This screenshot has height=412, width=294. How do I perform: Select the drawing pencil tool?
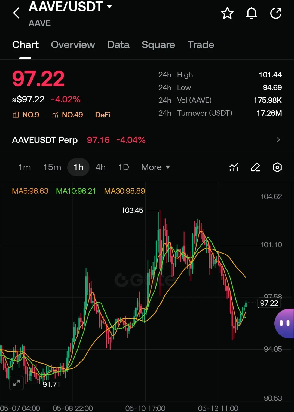click(255, 167)
